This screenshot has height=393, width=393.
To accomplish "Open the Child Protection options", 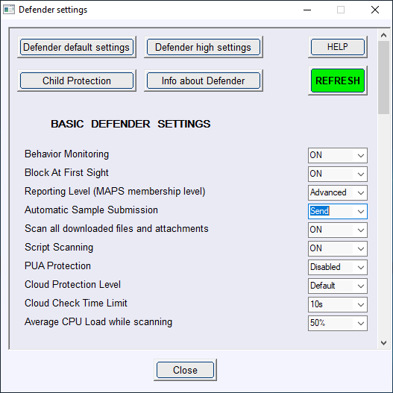I will click(77, 81).
